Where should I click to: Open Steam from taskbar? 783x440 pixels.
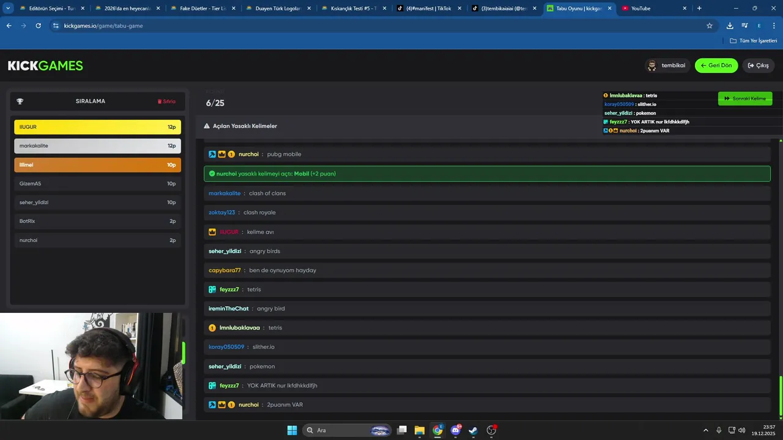coord(473,430)
